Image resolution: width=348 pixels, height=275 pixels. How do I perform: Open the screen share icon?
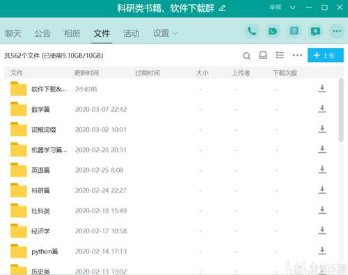[x=294, y=31]
